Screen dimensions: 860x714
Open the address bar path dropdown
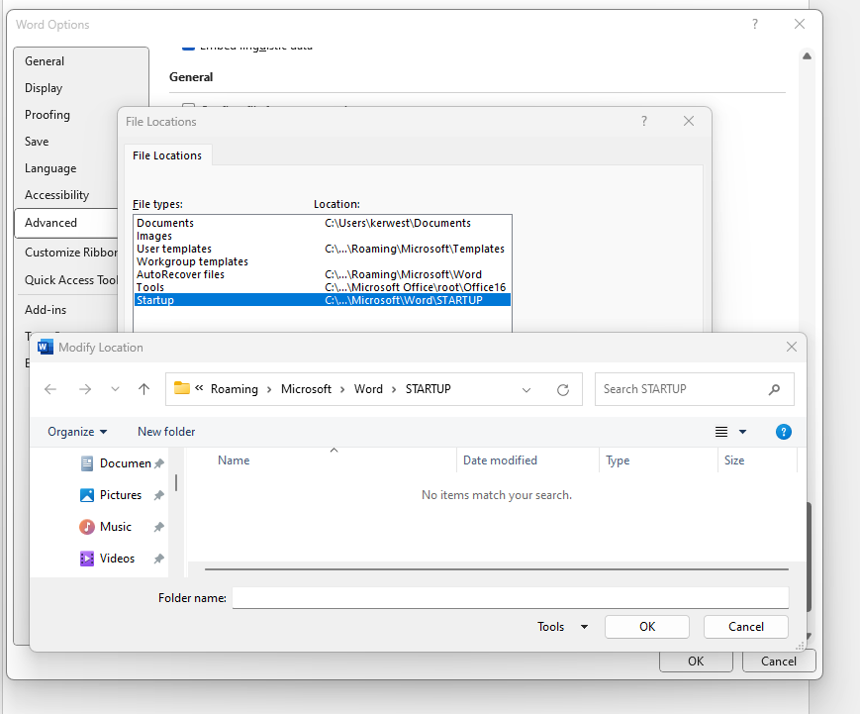(526, 389)
